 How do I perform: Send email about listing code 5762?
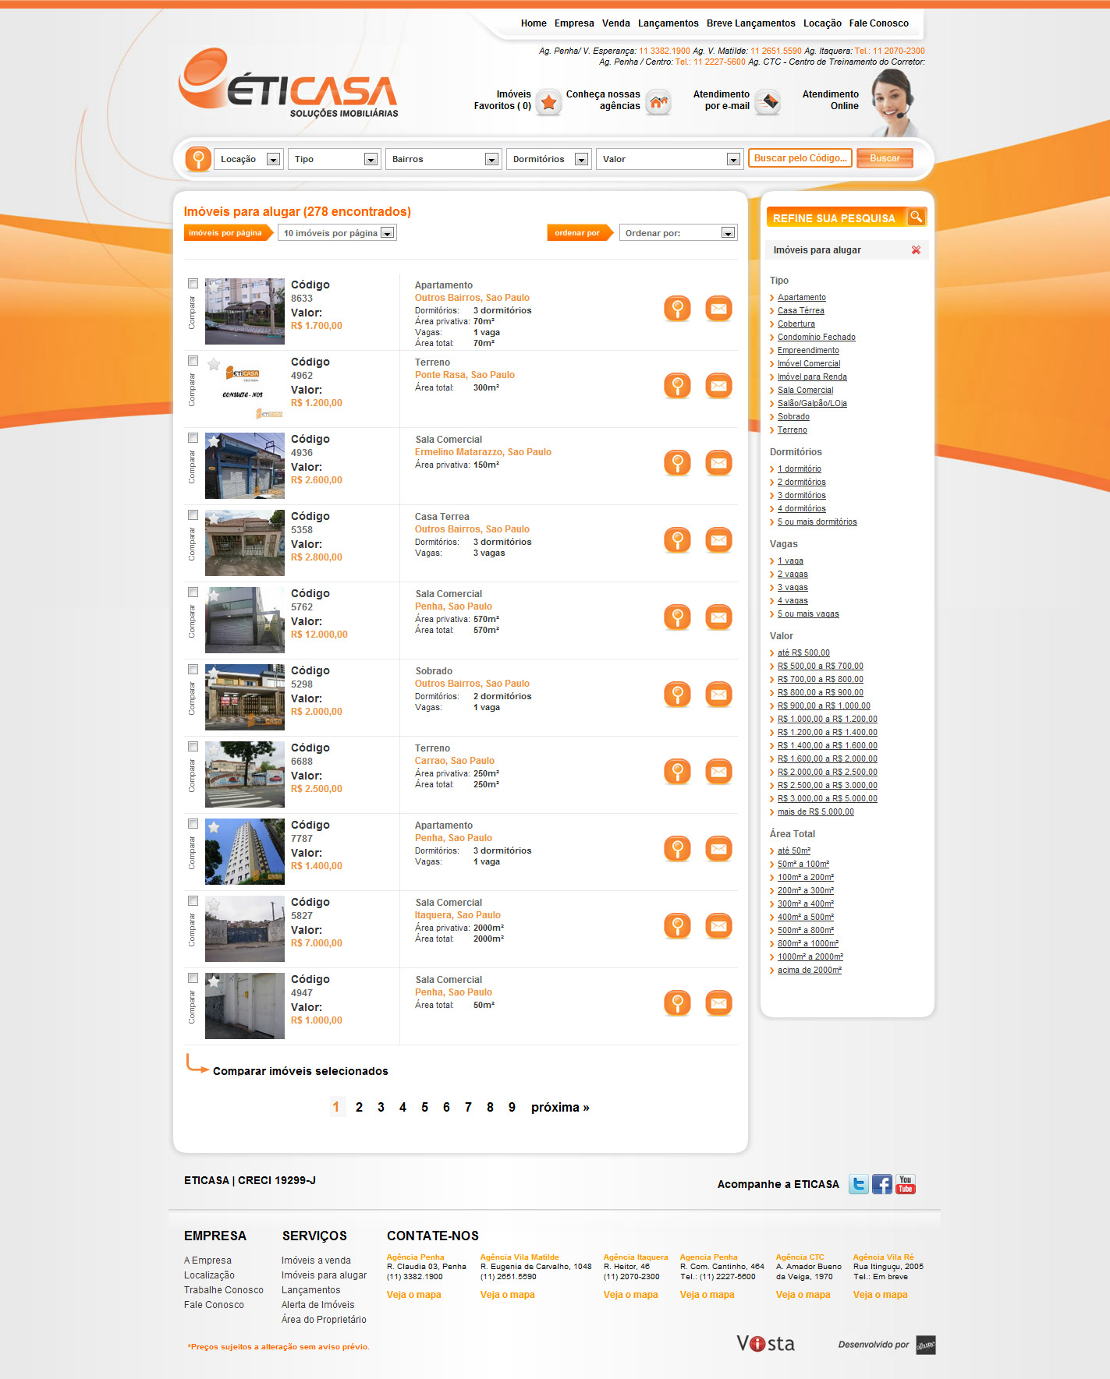[x=718, y=617]
